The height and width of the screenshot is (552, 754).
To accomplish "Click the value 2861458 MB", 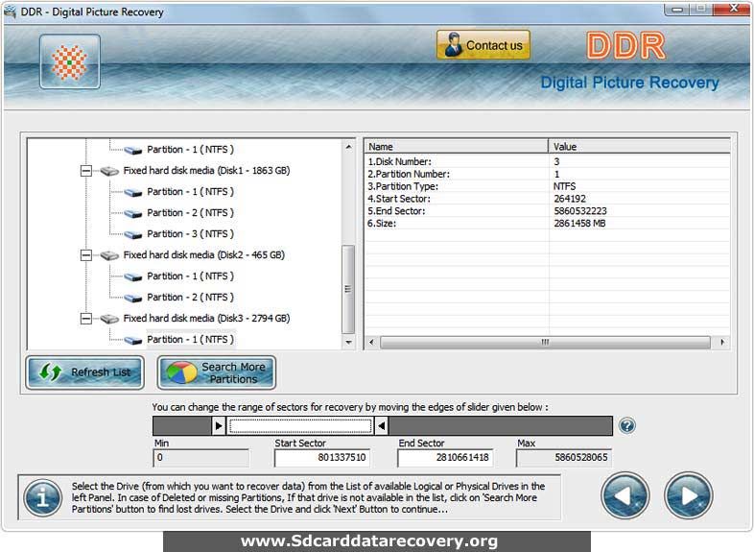I will 579,224.
